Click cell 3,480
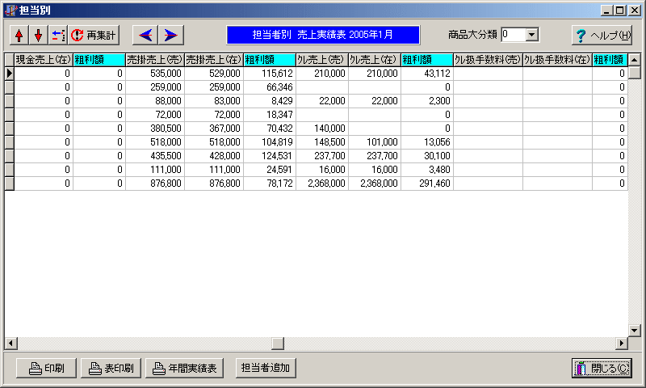This screenshot has width=646, height=388. pos(427,170)
